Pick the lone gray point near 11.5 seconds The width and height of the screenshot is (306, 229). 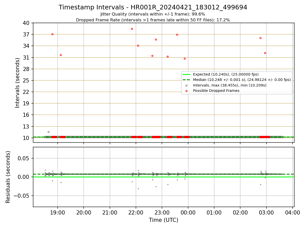(x=48, y=132)
